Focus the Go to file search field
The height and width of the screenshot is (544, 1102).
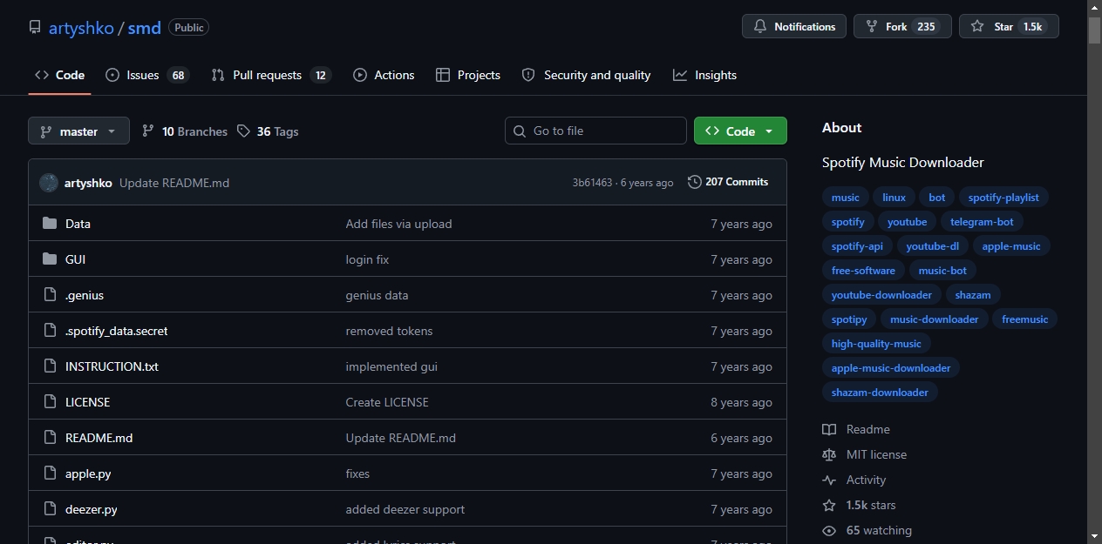[x=595, y=131]
